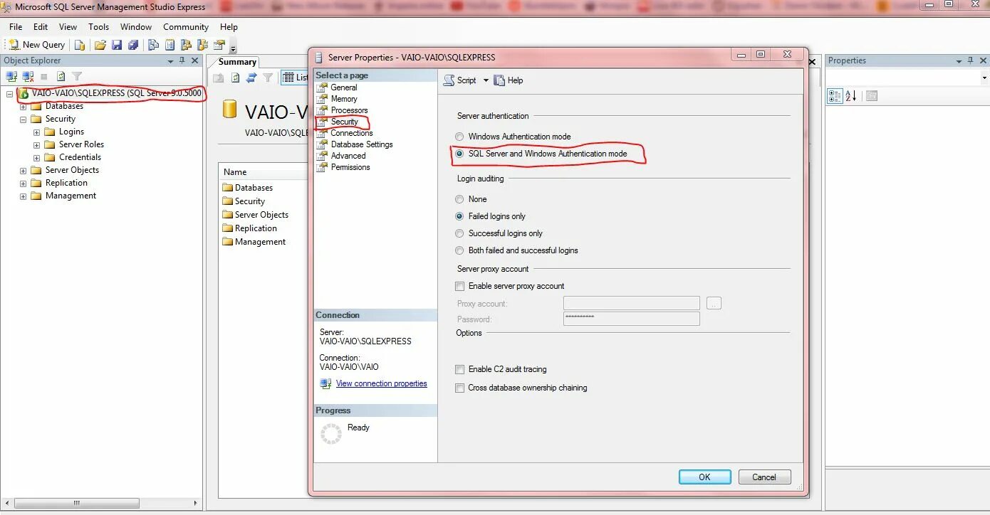This screenshot has height=515, width=990.
Task: Open the File menu
Action: point(16,27)
